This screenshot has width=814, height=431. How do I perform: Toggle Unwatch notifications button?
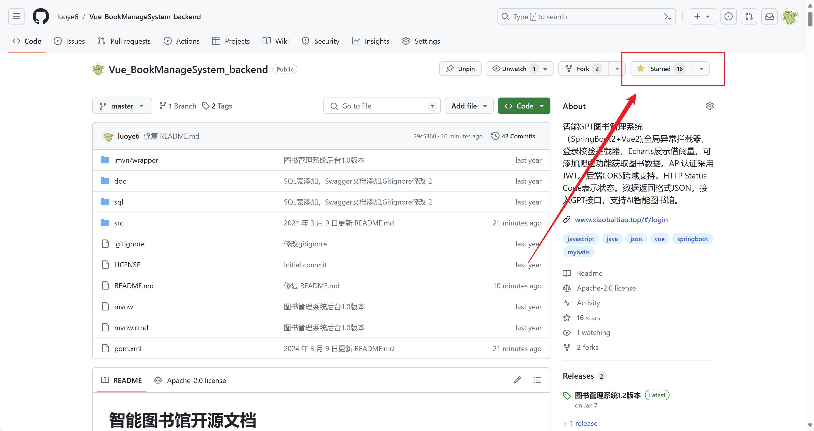tap(514, 69)
